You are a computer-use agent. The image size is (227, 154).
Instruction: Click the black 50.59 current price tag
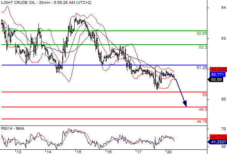pyautogui.click(x=215, y=80)
